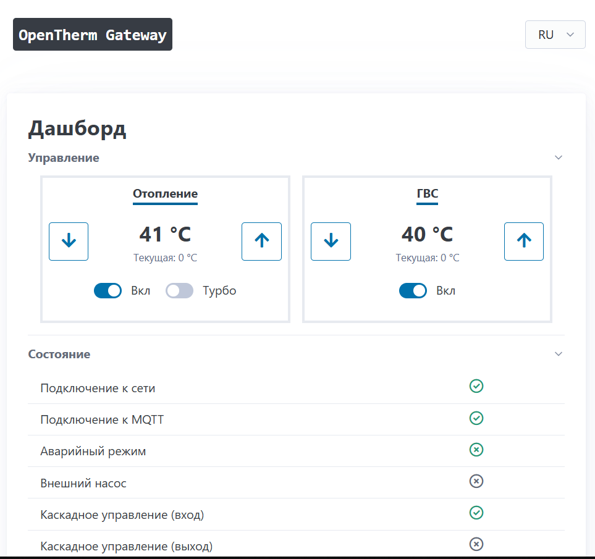Collapse the Управление section
The image size is (595, 559).
click(559, 158)
